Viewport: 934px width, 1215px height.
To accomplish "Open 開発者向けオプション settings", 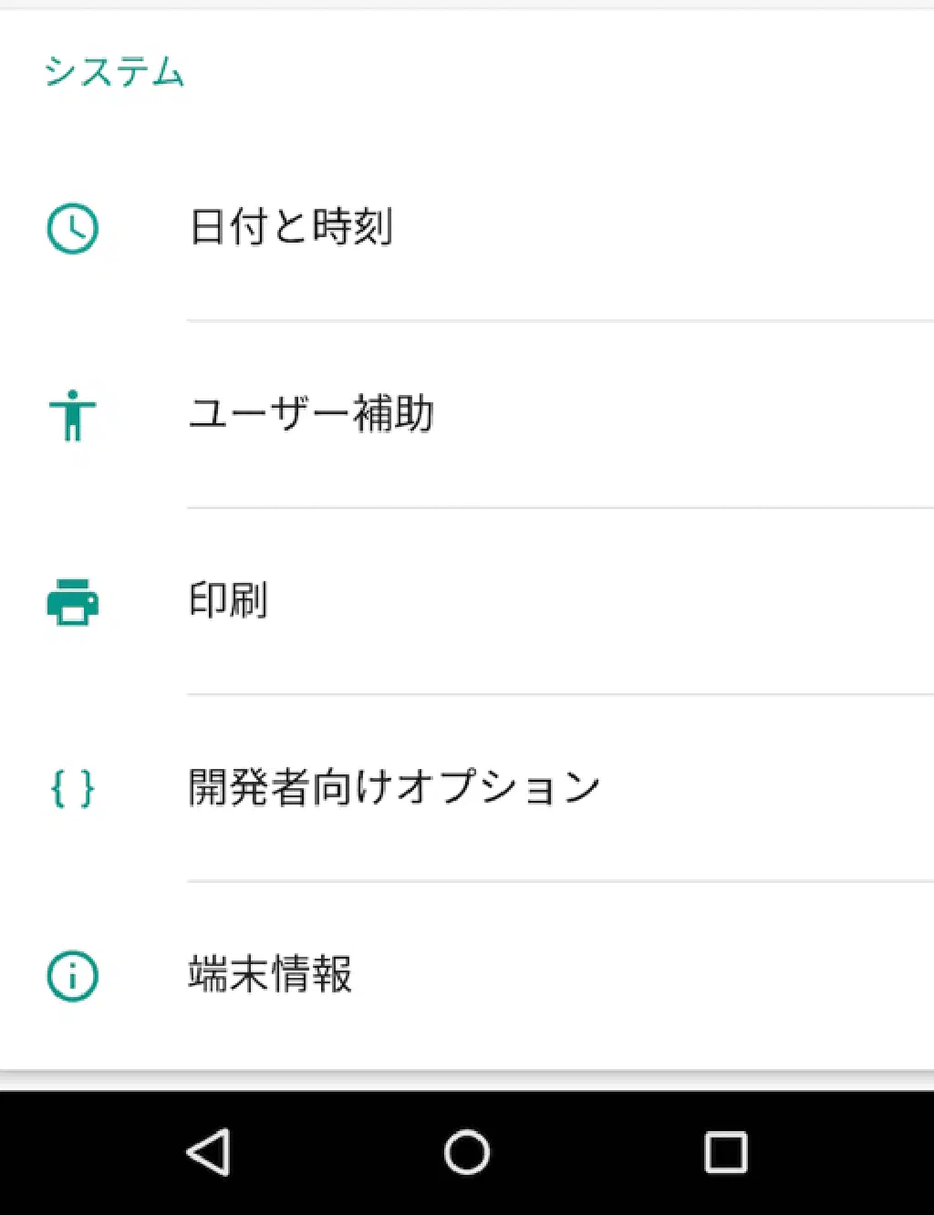I will [394, 788].
